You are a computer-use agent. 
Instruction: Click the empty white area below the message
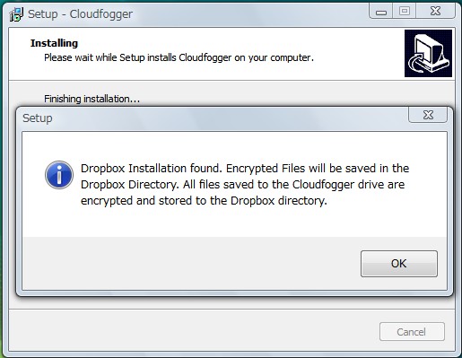pyautogui.click(x=234, y=223)
